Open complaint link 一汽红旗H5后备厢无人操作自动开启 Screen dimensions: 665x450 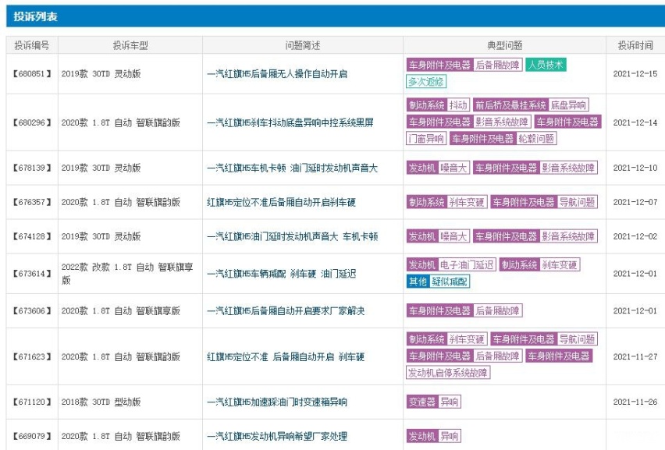277,74
